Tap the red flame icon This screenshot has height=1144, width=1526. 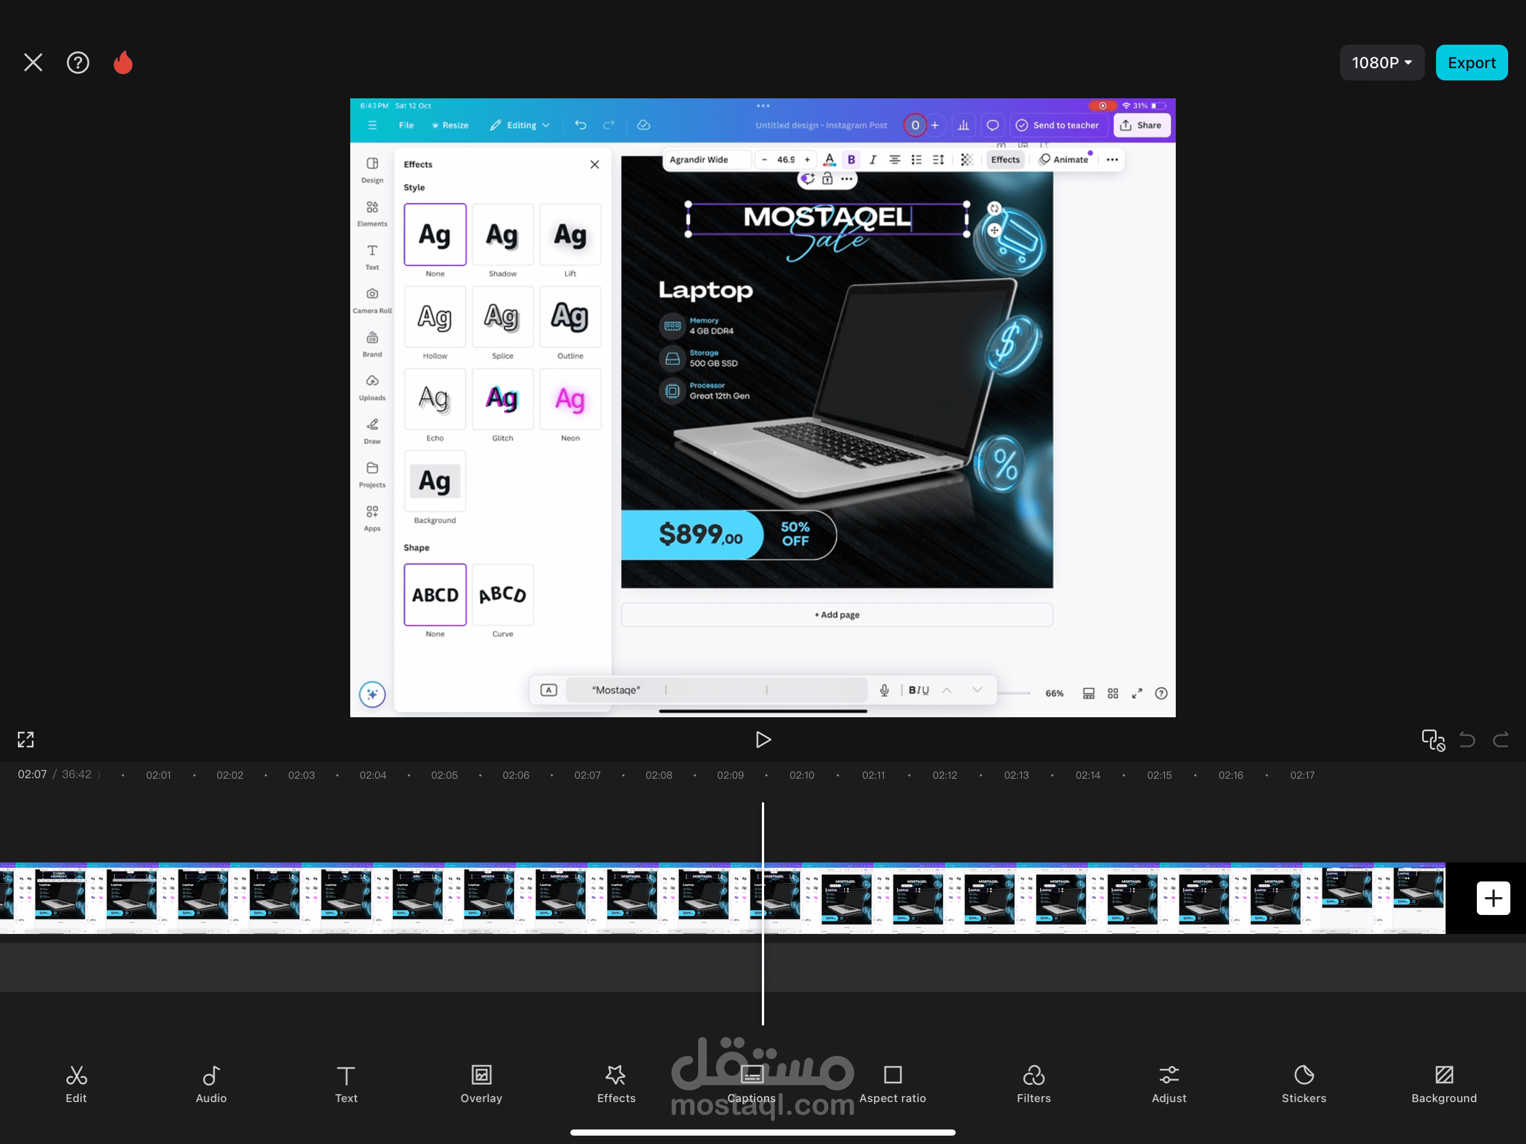pyautogui.click(x=123, y=63)
